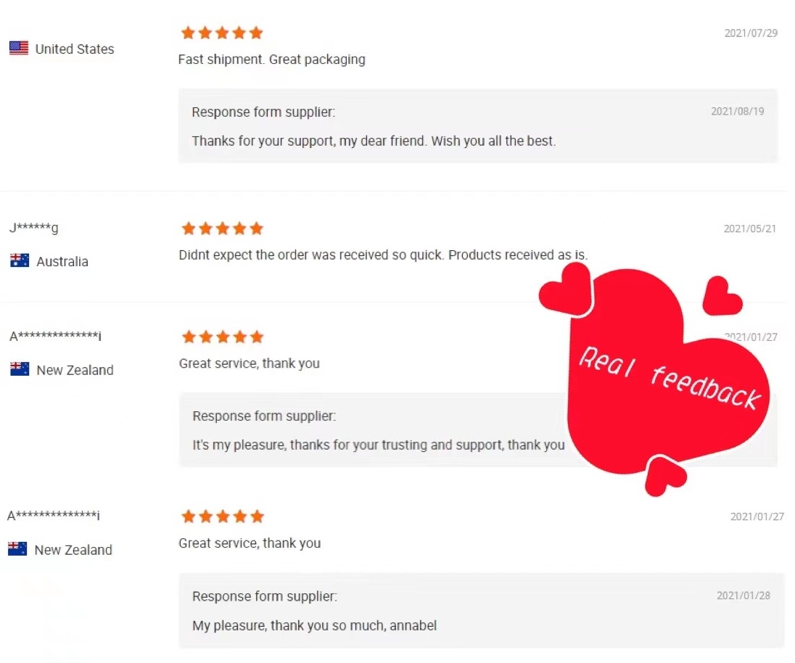Click the supplier response date 2021/01/28
The width and height of the screenshot is (795, 663).
pos(743,596)
